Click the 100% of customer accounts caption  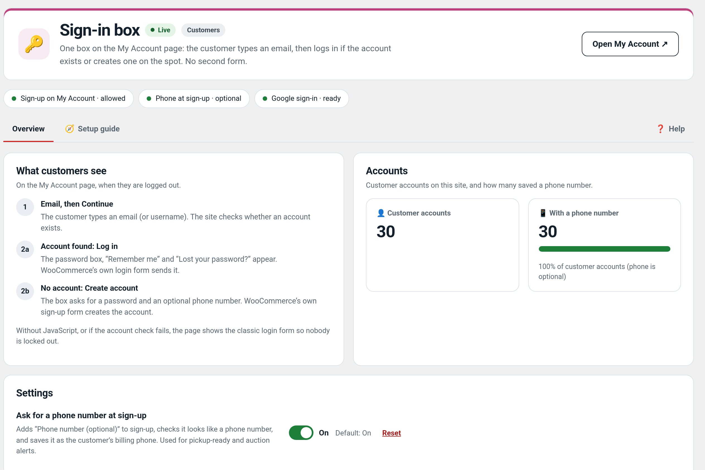pos(597,271)
